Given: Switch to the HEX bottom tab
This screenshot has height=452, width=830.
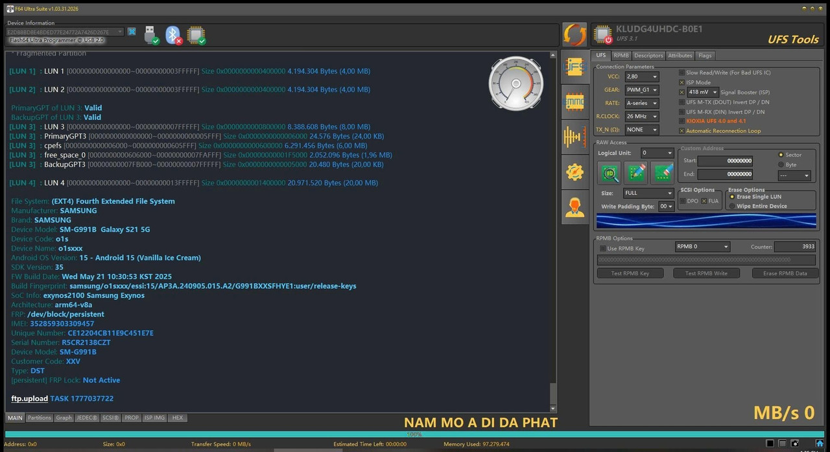Looking at the screenshot, I should click(x=177, y=418).
